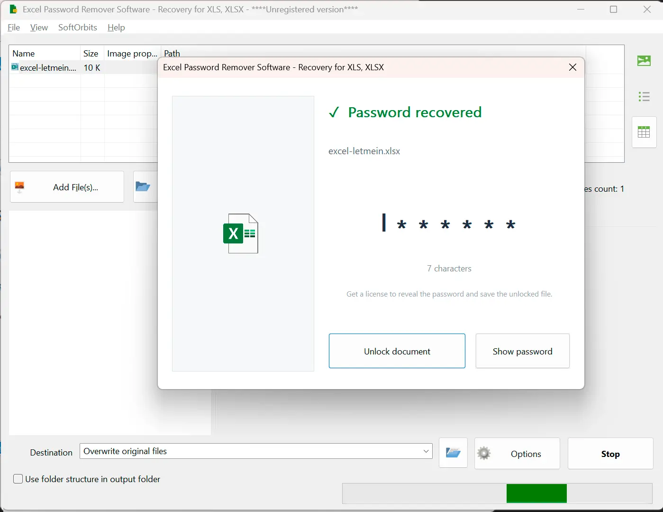Open destination folder browse icon
The image size is (663, 512).
coord(453,453)
